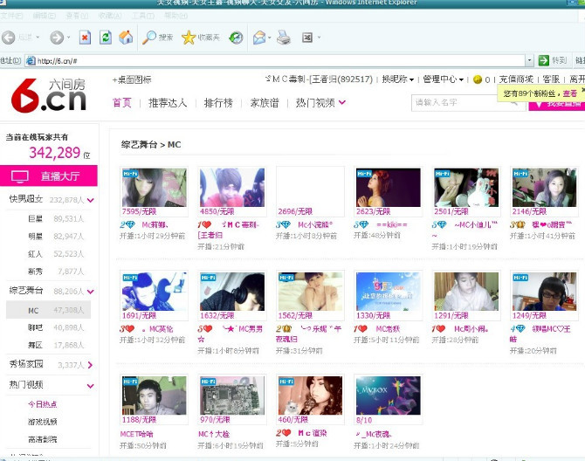Click the red heart badge beside MC英伦

click(127, 329)
